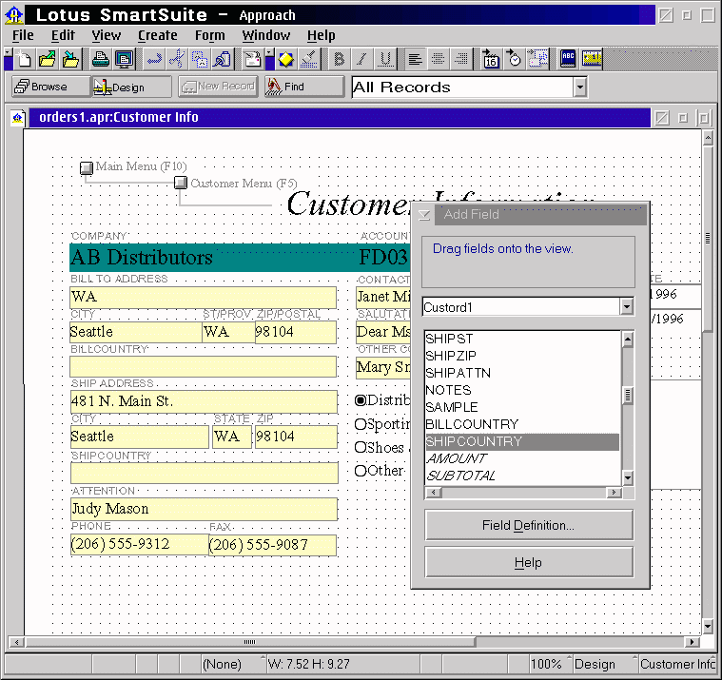Align text left
Screen dimensions: 722x680
pos(415,59)
